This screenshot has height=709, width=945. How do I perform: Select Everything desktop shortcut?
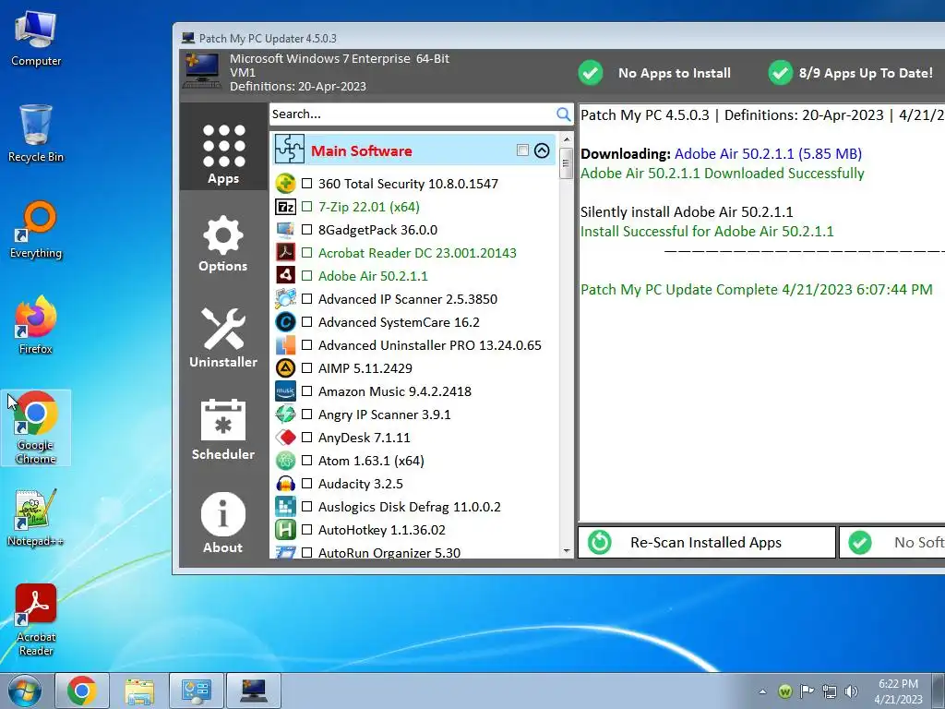pos(36,230)
